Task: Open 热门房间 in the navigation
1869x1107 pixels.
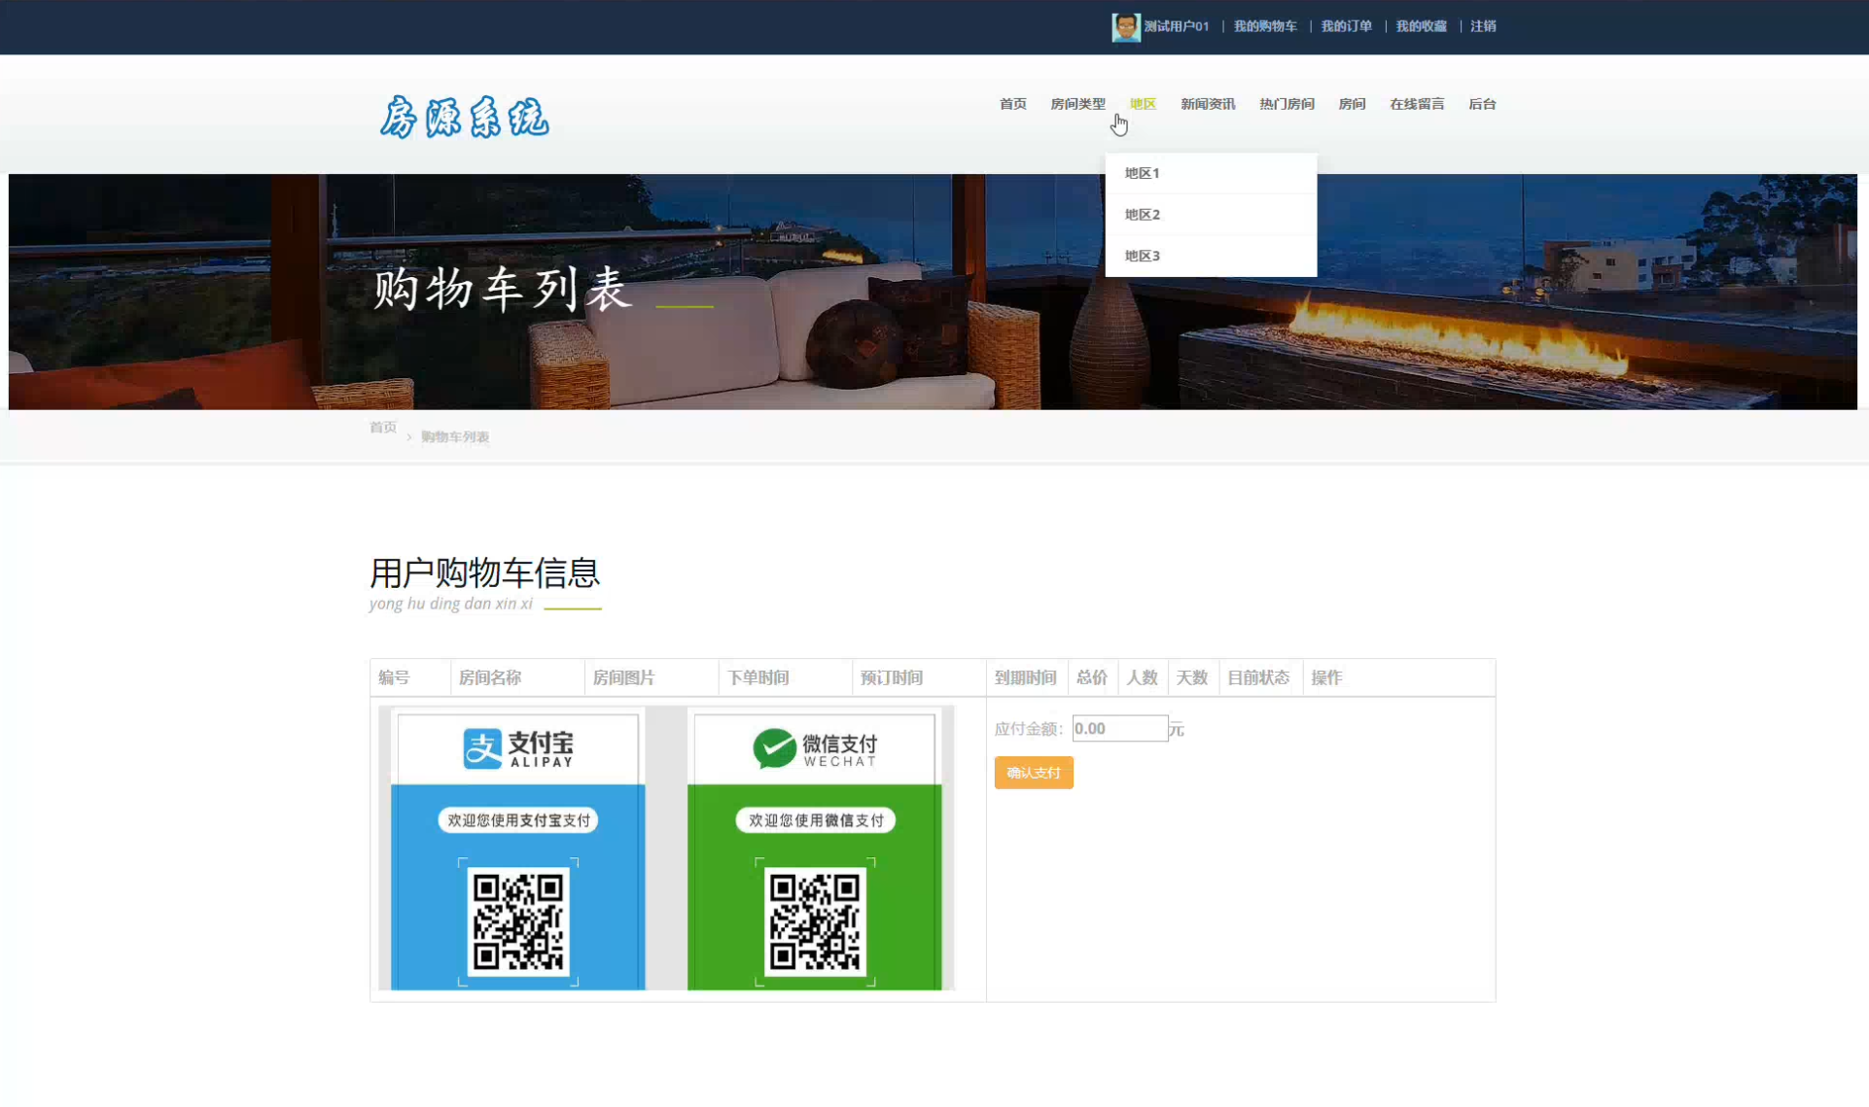Action: coord(1287,104)
